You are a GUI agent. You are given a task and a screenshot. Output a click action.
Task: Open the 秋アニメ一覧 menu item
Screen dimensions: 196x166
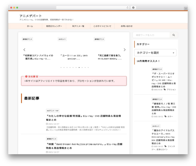click(78, 26)
